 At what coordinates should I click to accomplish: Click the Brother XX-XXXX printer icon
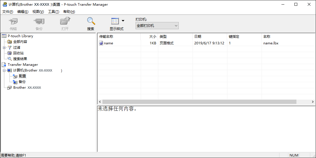coord(9,88)
